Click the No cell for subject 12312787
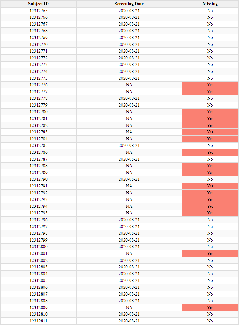Image resolution: width=239 pixels, height=325 pixels. pyautogui.click(x=210, y=159)
